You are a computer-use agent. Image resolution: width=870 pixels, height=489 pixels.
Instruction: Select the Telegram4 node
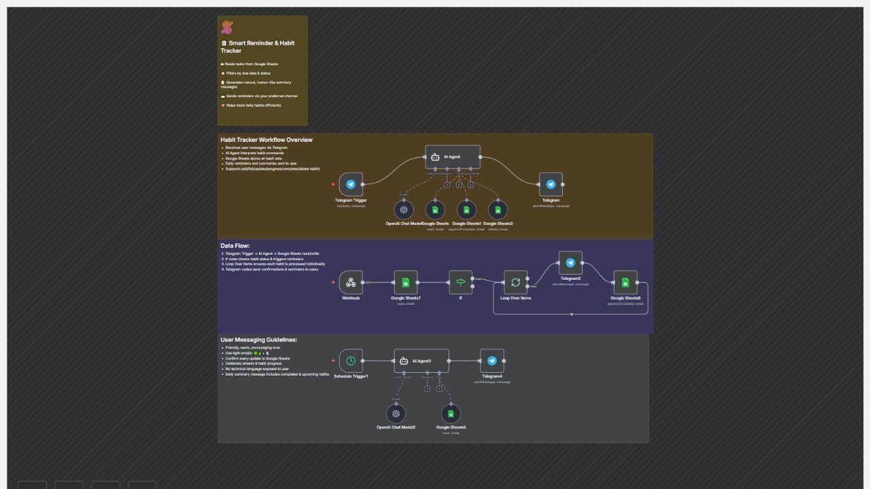pos(492,361)
